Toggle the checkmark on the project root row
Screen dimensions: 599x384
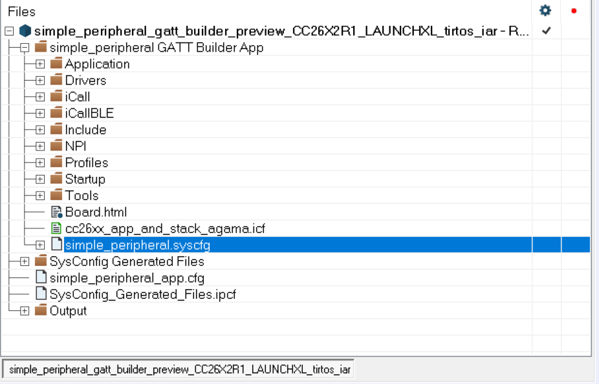[x=545, y=30]
